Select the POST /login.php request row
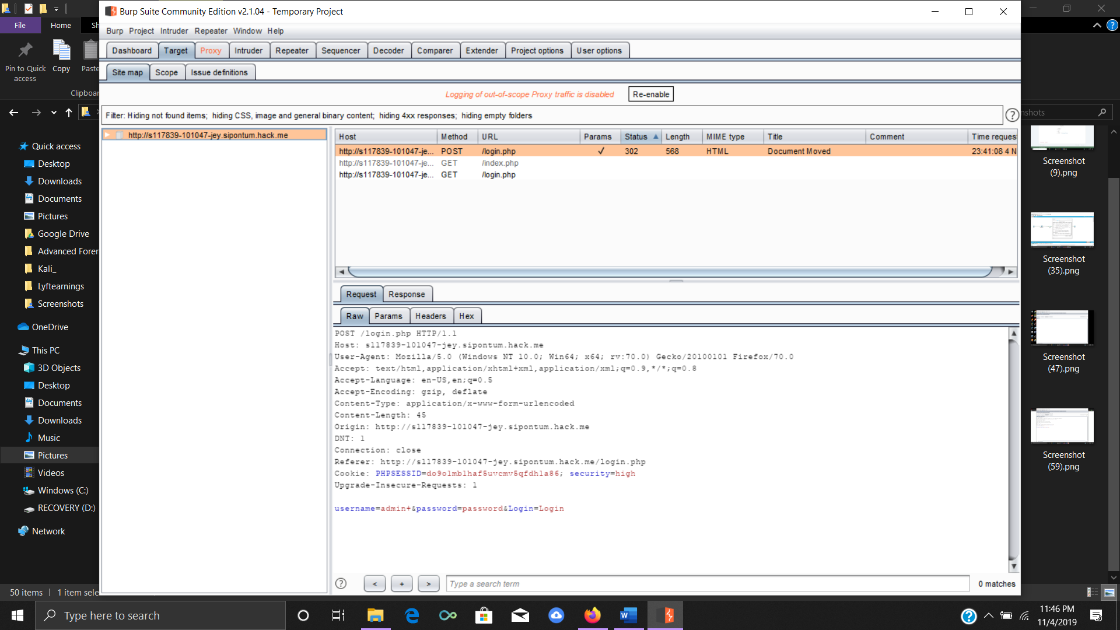The height and width of the screenshot is (630, 1120). pos(675,151)
